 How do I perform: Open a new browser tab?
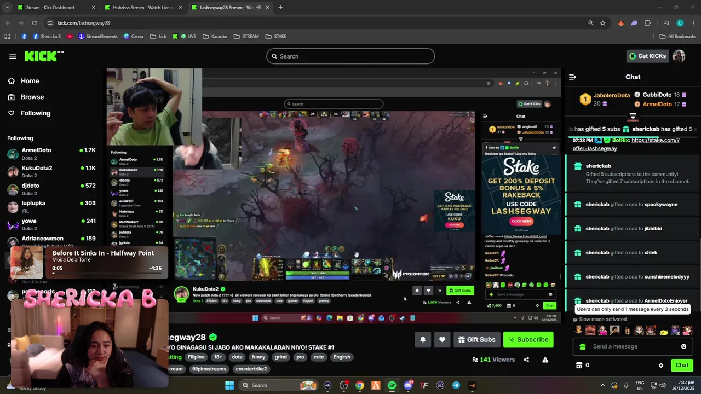pos(280,8)
